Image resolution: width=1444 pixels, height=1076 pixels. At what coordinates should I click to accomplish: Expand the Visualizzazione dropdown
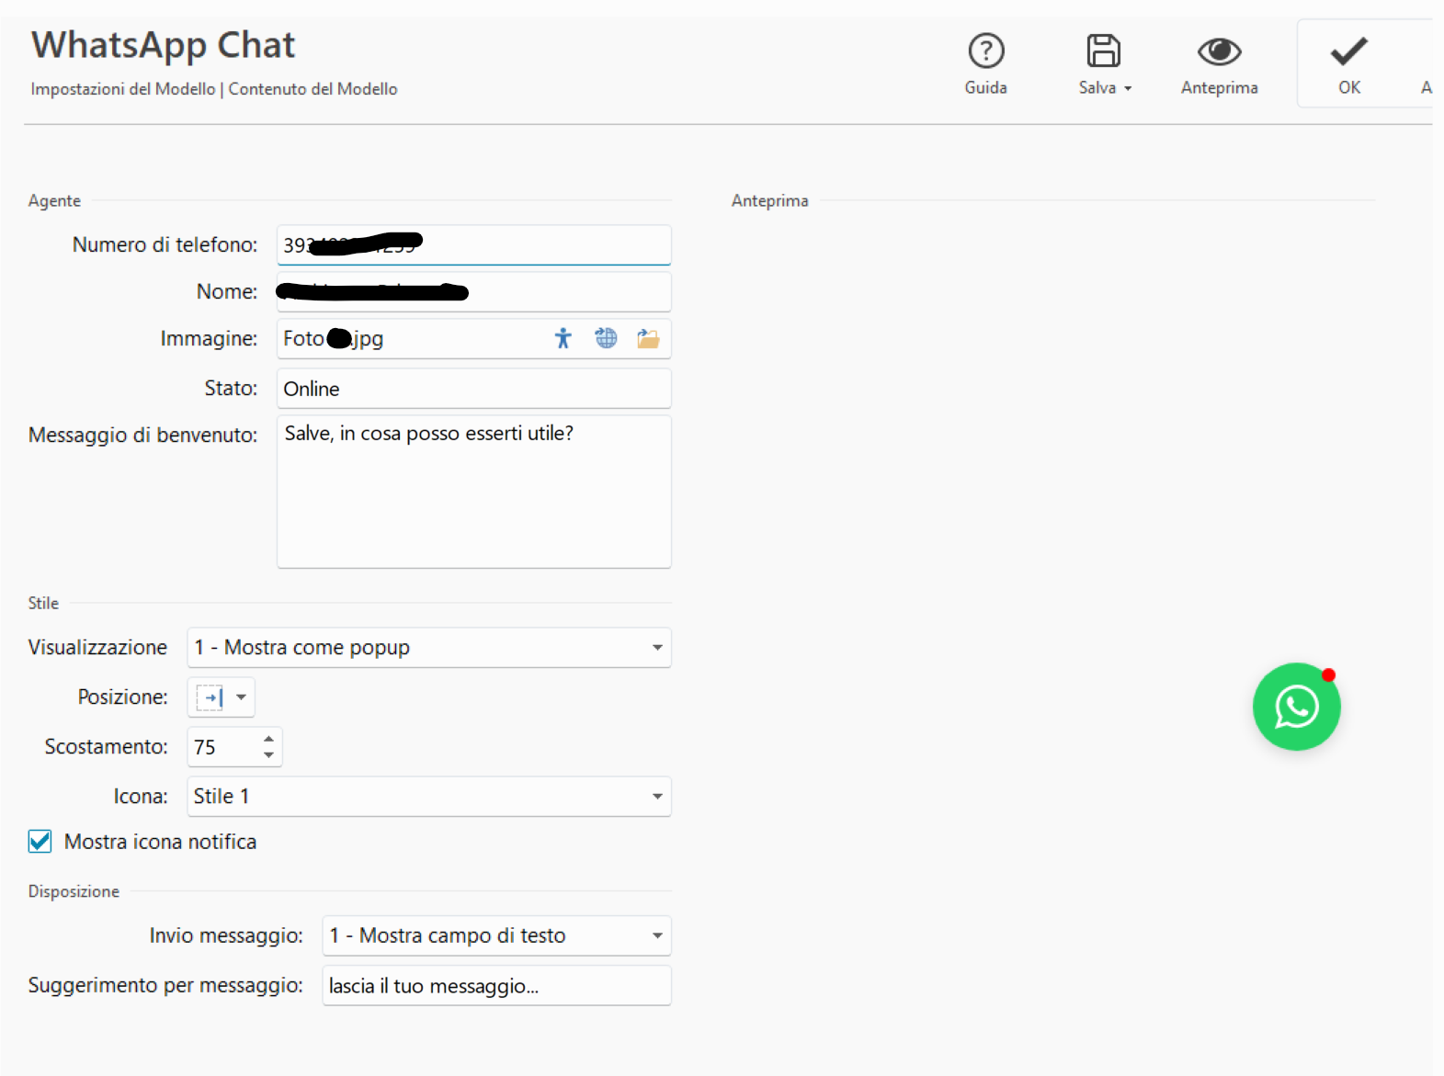tap(656, 648)
